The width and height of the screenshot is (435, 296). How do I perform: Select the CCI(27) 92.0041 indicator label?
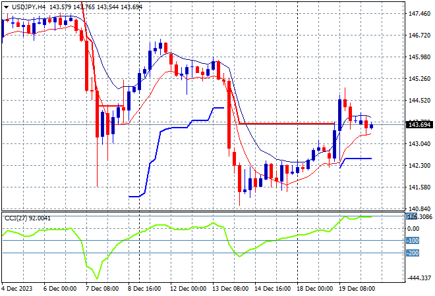pos(28,218)
